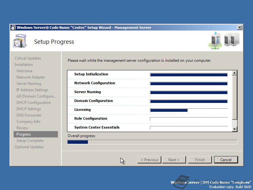This screenshot has width=253, height=190.
Task: Click the empty Role Configuration progress bar
Action: click(188, 119)
